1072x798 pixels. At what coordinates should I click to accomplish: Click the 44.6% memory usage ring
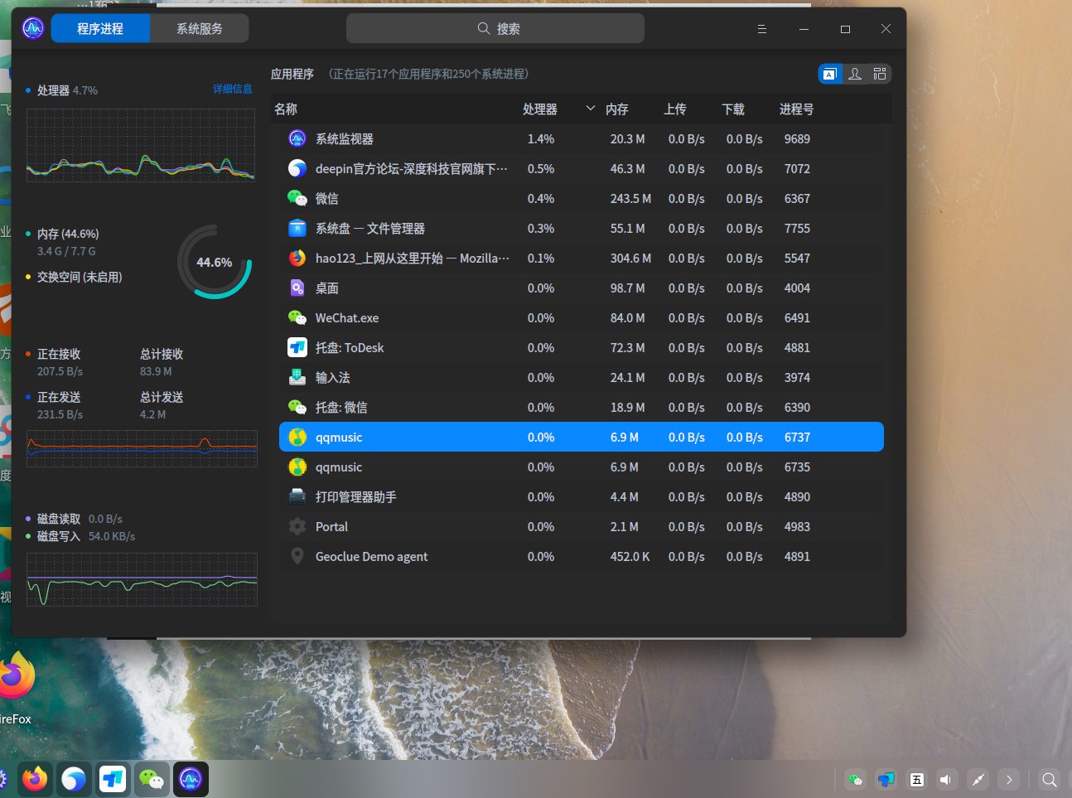(215, 262)
